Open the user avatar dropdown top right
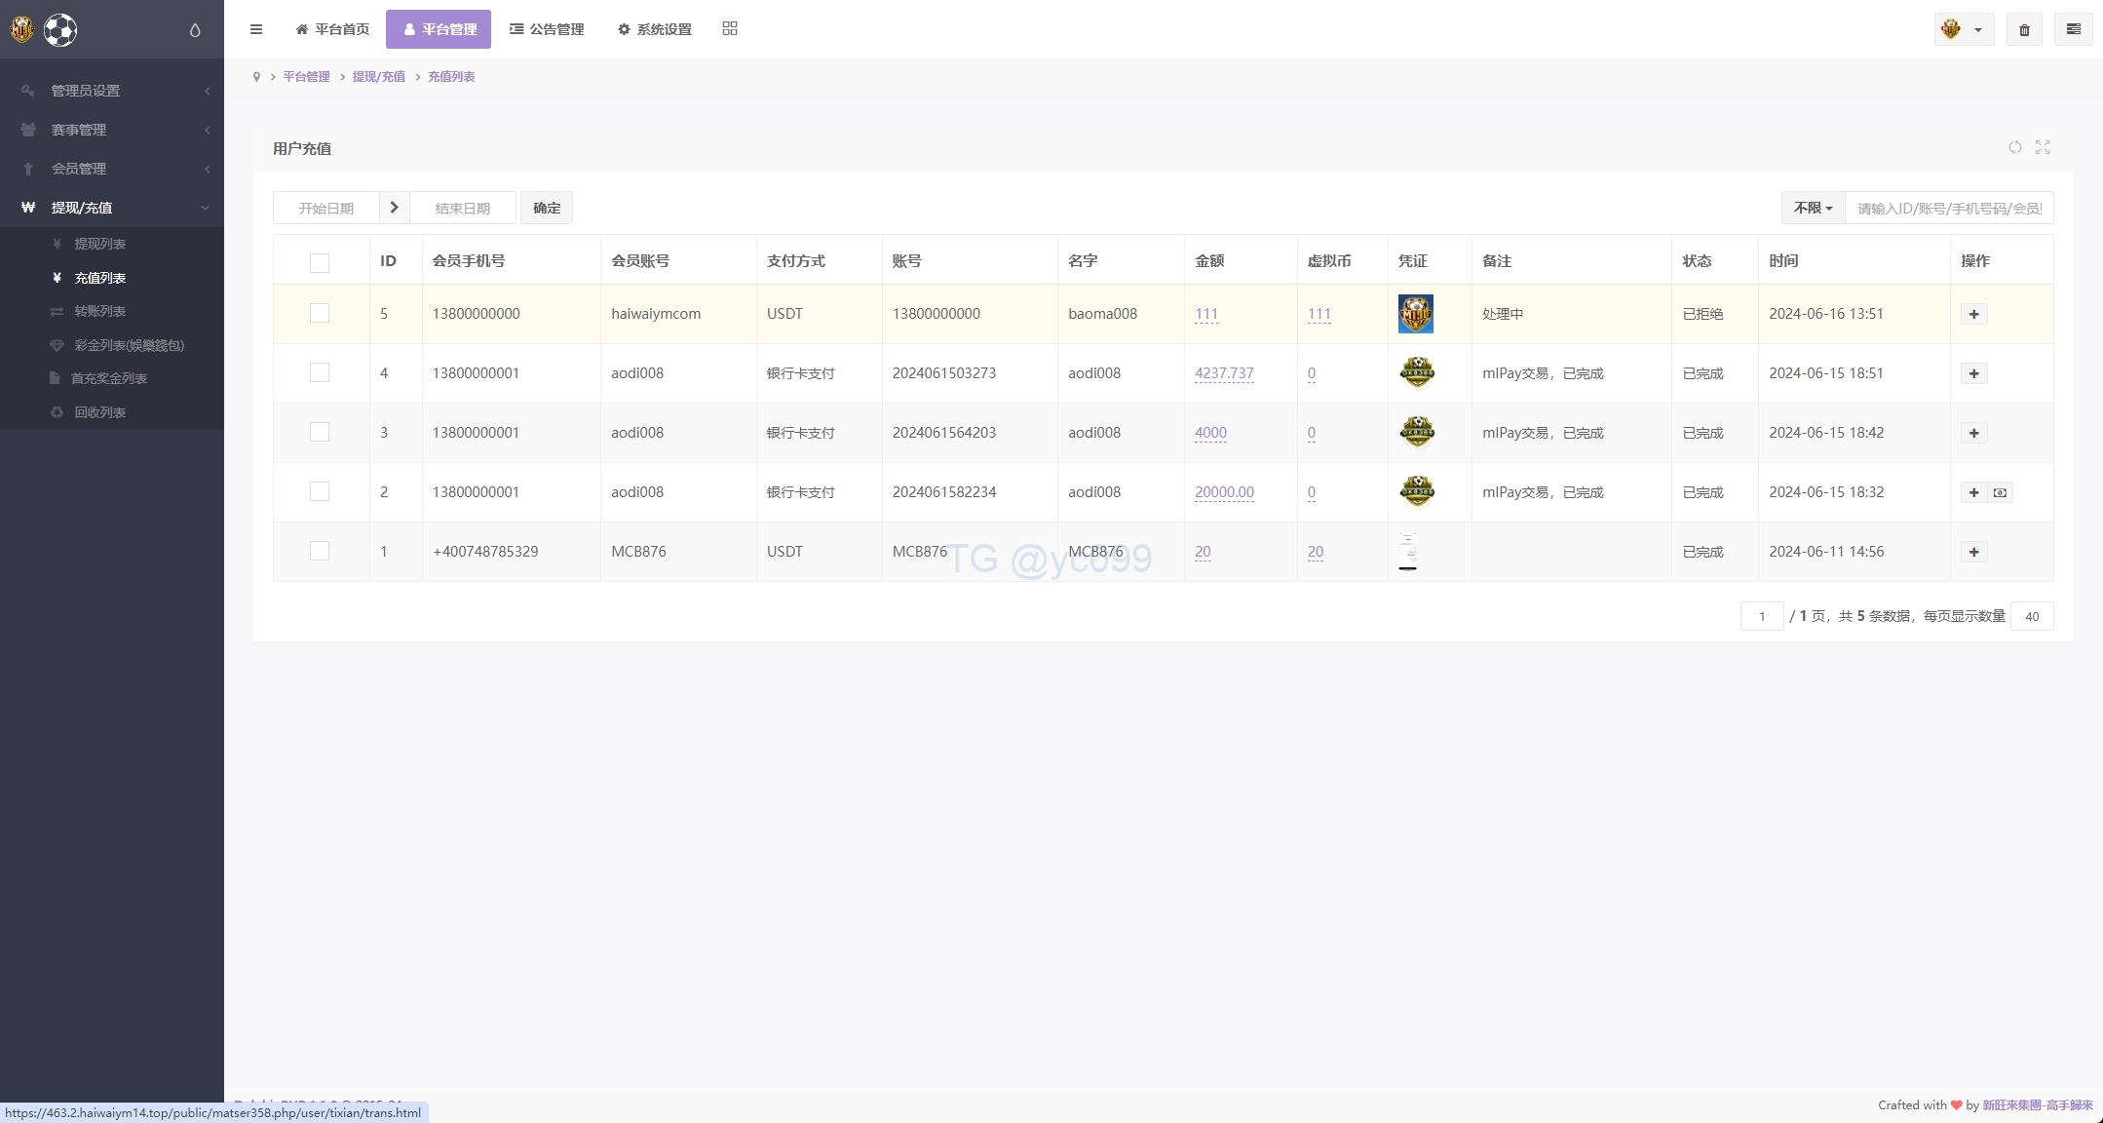The image size is (2103, 1123). pos(1963,29)
